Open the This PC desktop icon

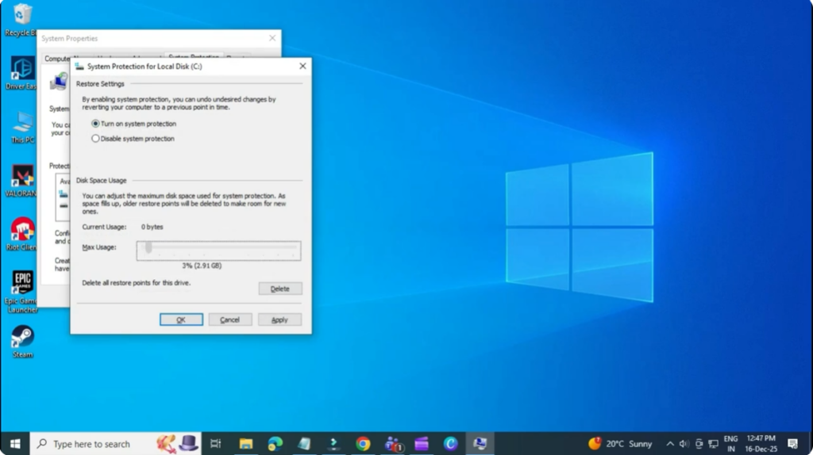pos(22,127)
